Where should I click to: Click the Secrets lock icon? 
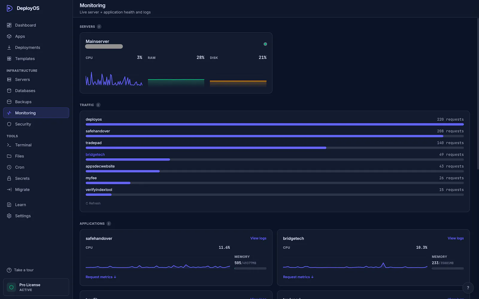[9, 178]
